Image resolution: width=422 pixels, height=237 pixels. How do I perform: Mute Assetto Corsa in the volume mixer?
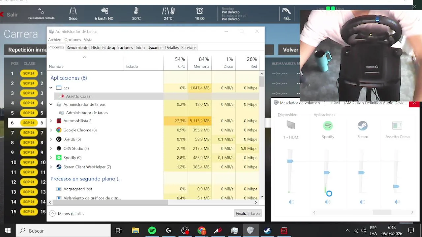397,202
